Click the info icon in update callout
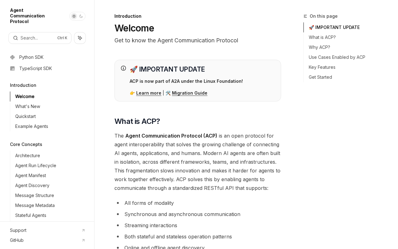The height and width of the screenshot is (249, 398). (x=123, y=68)
